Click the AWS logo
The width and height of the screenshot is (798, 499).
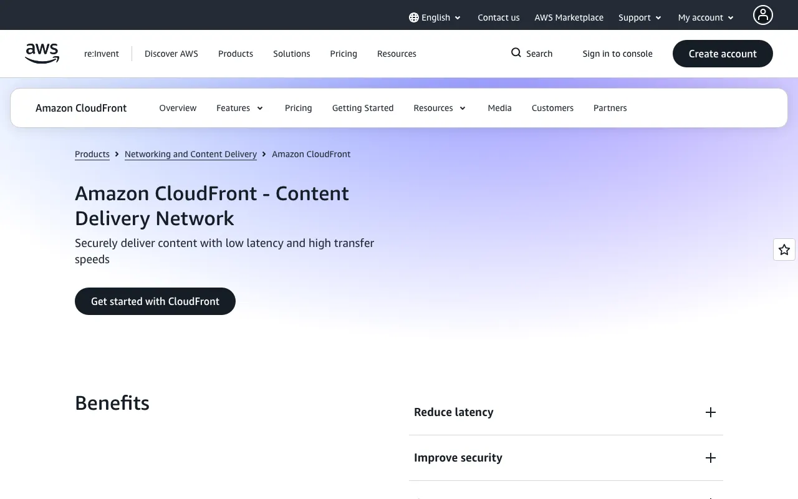click(x=42, y=54)
